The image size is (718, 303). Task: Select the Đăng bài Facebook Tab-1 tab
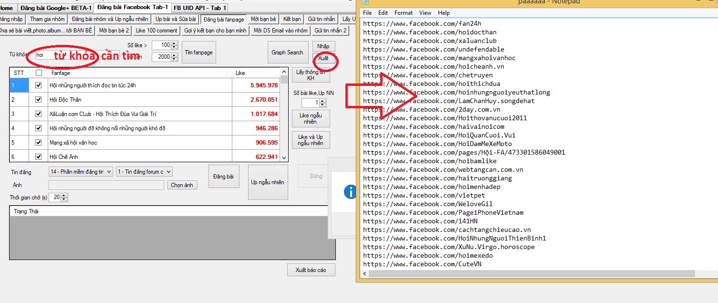click(x=133, y=7)
